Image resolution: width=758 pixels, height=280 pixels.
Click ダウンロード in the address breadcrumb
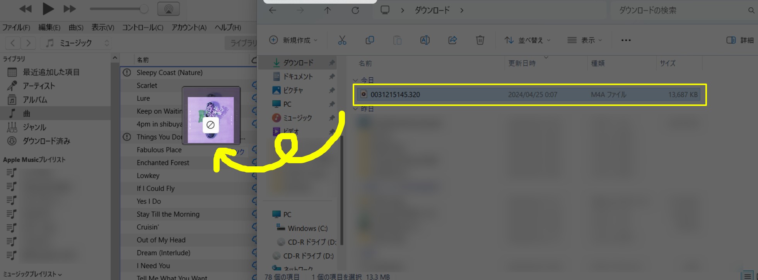pos(432,10)
